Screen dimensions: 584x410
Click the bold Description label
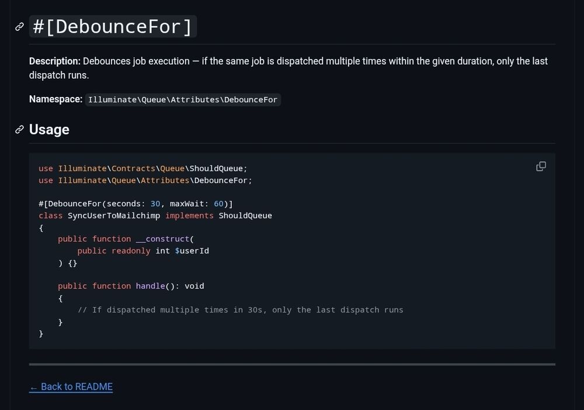55,61
